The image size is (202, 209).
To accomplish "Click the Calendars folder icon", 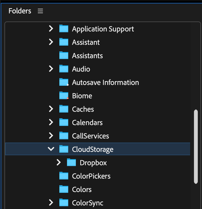I will pyautogui.click(x=64, y=123).
